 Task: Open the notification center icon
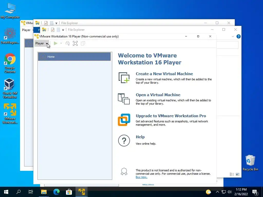click(x=255, y=192)
